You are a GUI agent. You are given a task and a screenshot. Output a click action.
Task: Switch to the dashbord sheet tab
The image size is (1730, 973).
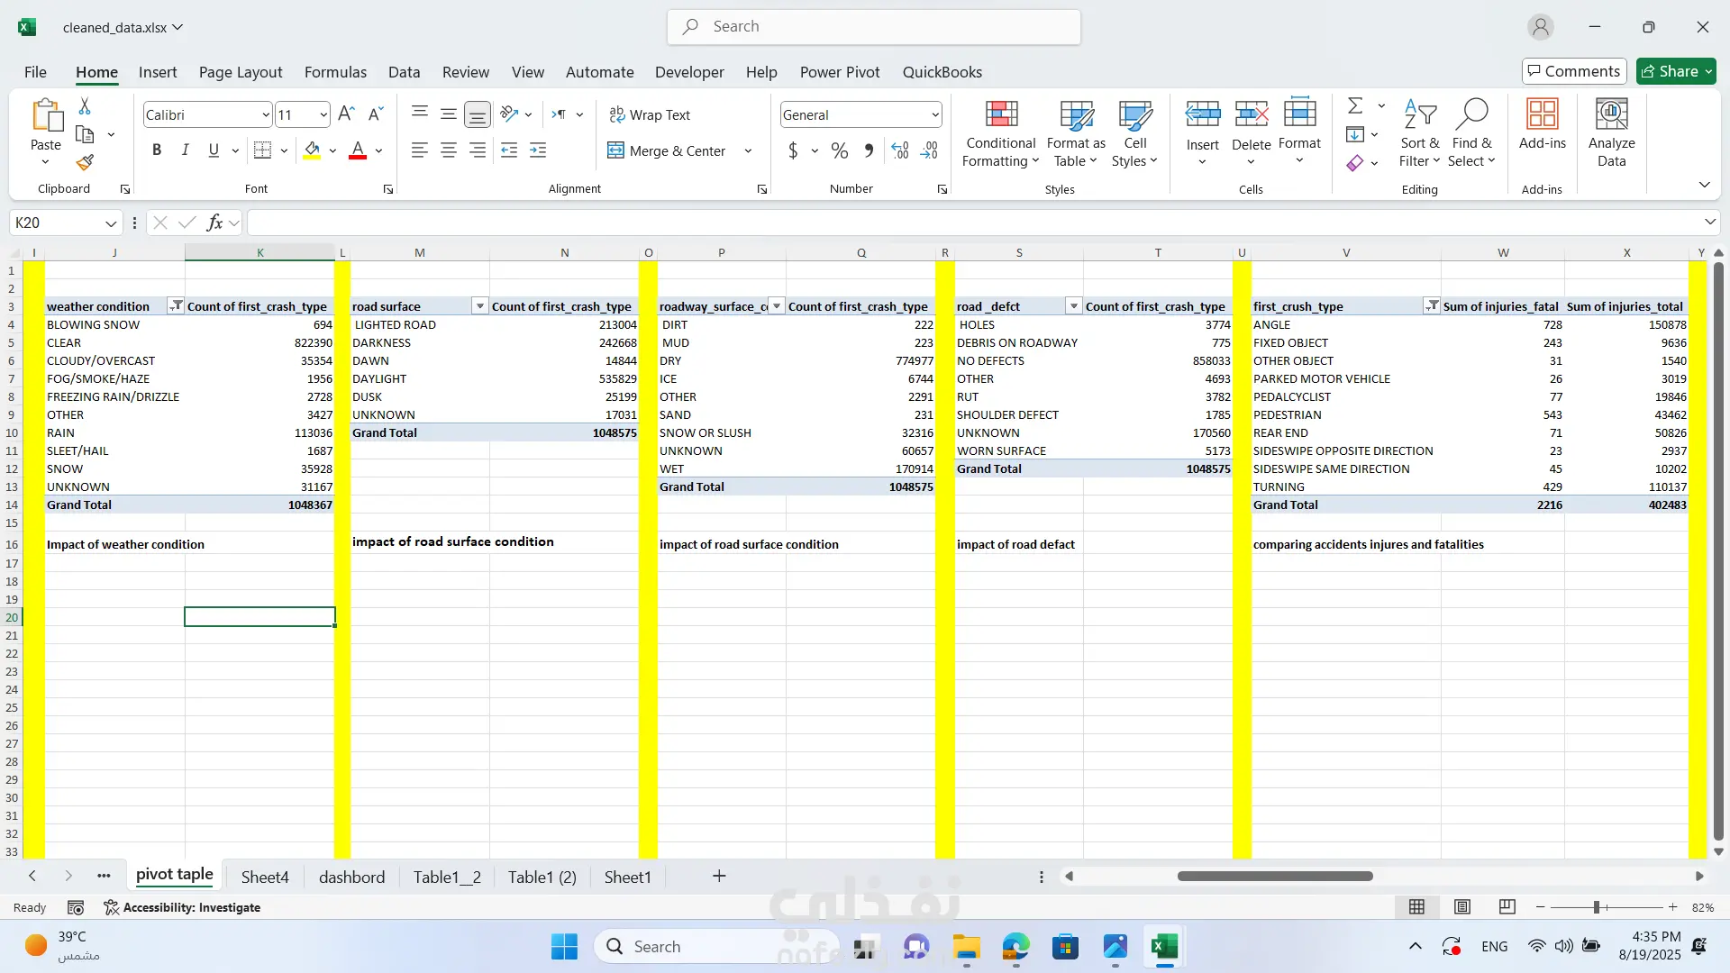[351, 877]
